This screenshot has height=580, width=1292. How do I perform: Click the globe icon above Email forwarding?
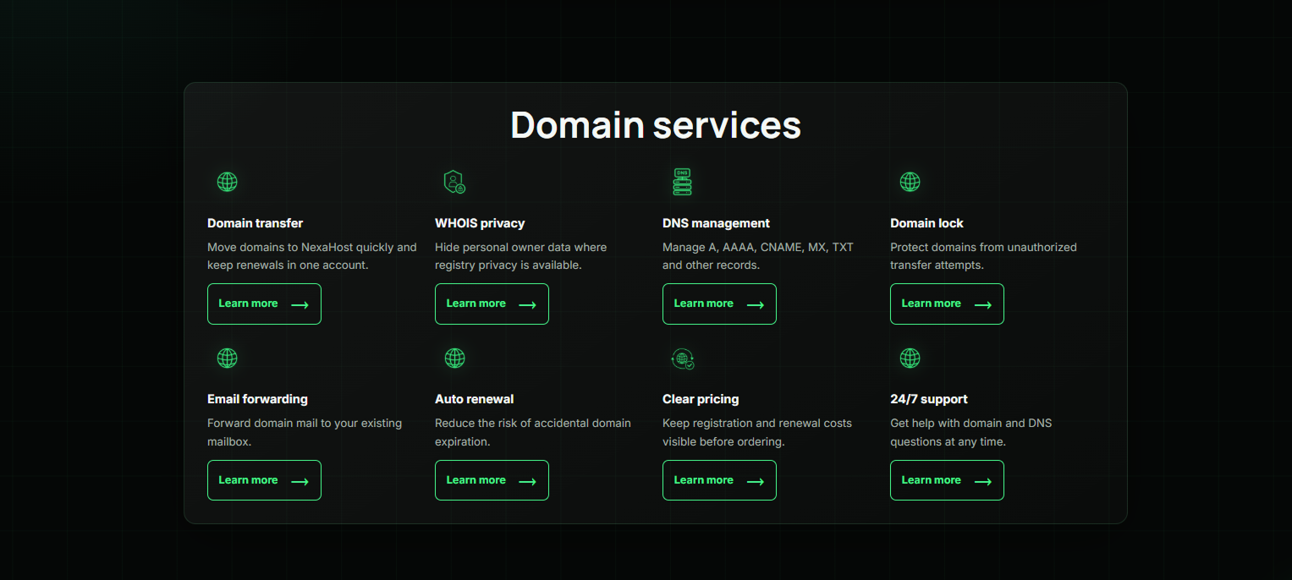[227, 358]
